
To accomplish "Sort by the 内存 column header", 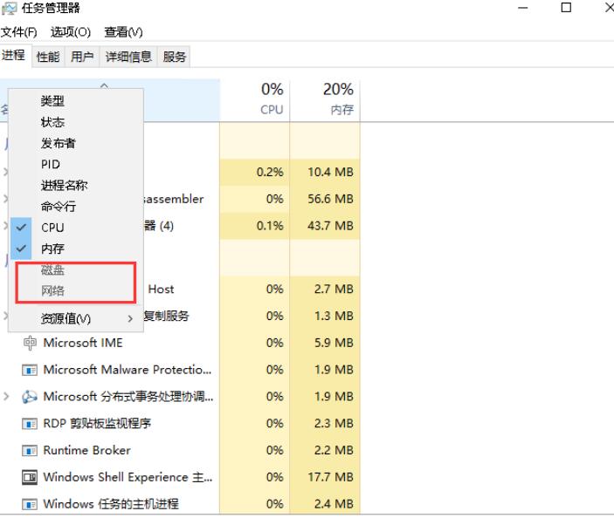I will pos(325,100).
